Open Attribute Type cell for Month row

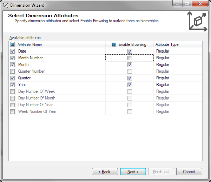tap(177, 65)
